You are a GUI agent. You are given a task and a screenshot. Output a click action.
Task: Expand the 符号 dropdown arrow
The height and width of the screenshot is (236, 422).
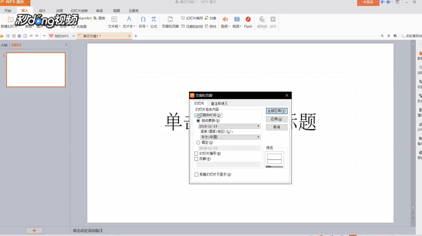coord(147,27)
